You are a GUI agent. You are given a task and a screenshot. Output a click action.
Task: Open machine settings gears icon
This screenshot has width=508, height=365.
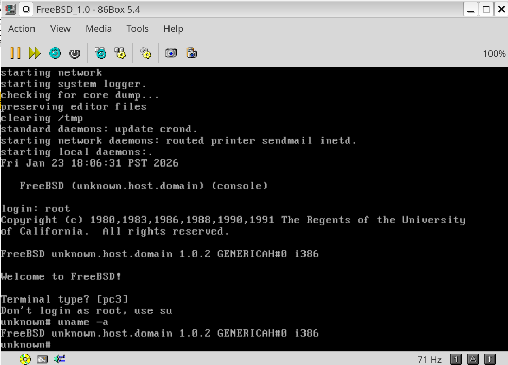pos(146,53)
